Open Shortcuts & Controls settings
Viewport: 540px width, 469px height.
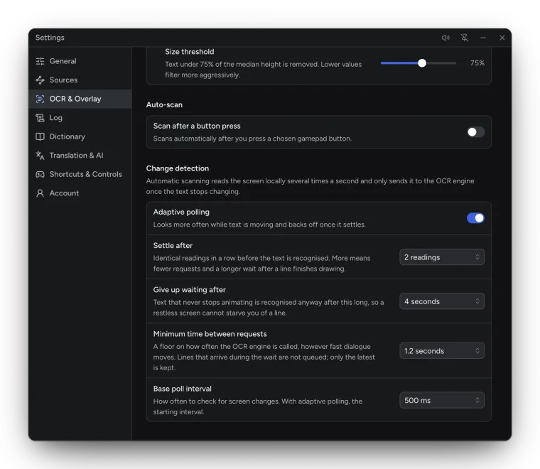pos(80,175)
